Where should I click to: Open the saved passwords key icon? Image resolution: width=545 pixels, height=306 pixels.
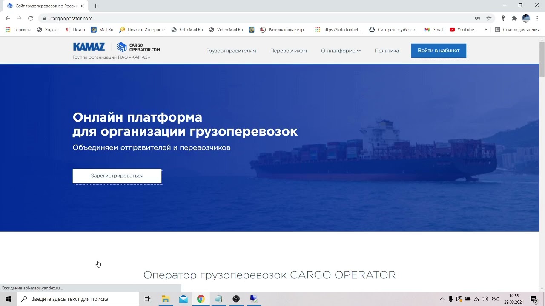tap(478, 18)
